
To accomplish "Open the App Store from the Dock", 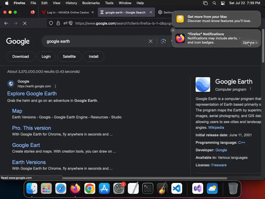I will [104, 188].
